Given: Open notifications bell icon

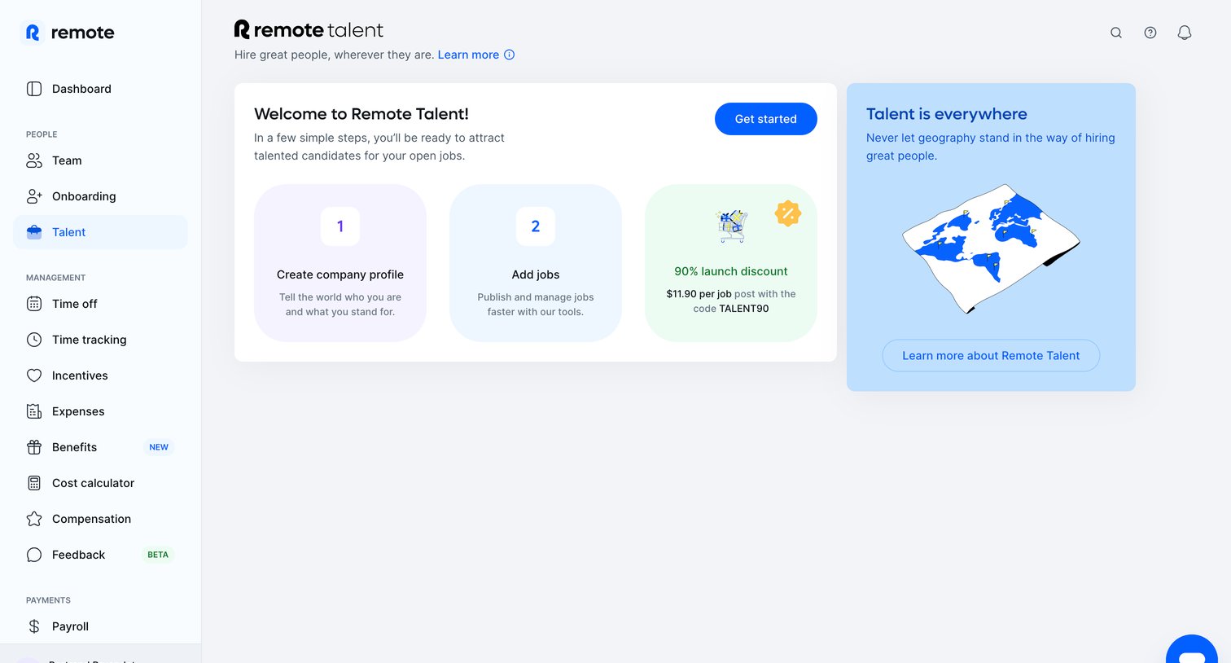Looking at the screenshot, I should [1185, 33].
